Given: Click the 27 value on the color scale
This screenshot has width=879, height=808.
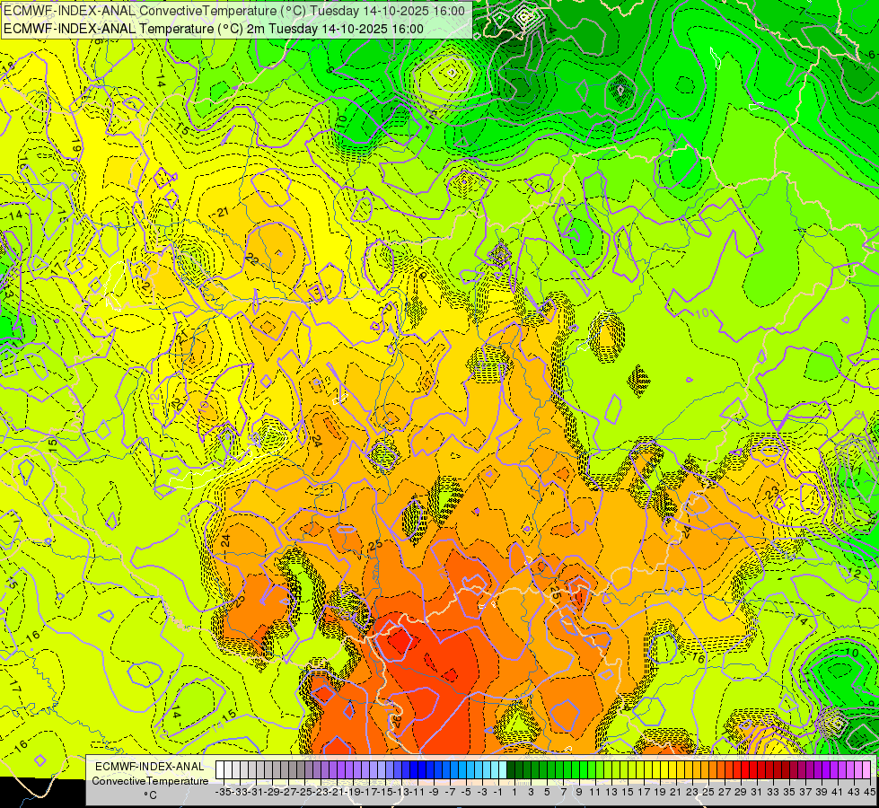Looking at the screenshot, I should [725, 793].
